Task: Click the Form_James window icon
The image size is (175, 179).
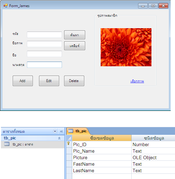Action: coord(6,6)
